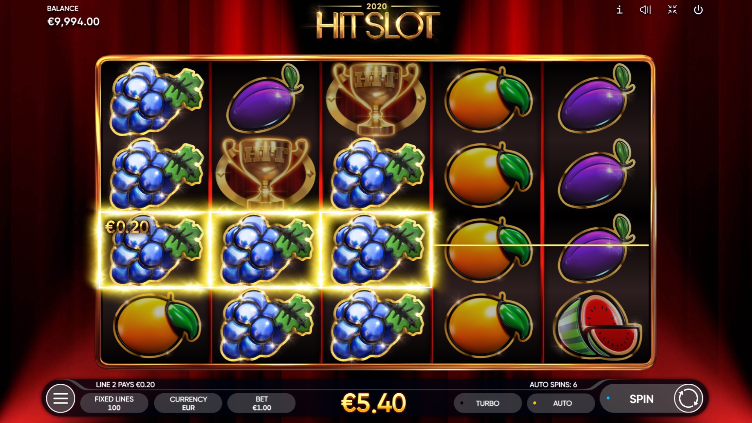Select the highlighted grapes showing €0.20
The height and width of the screenshot is (423, 752).
pyautogui.click(x=155, y=249)
